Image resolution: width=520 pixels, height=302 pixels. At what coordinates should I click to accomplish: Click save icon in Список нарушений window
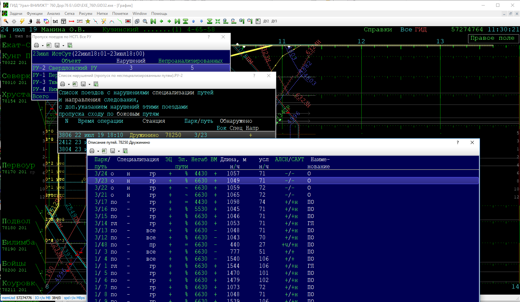(83, 84)
